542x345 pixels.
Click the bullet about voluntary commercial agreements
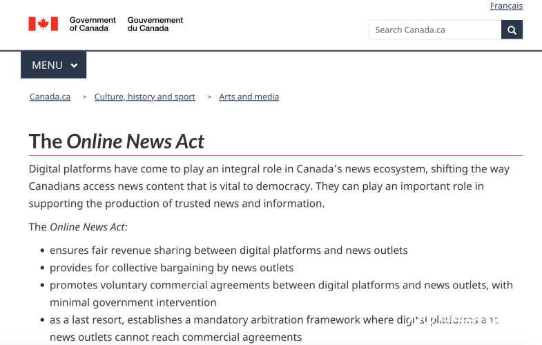pos(282,293)
